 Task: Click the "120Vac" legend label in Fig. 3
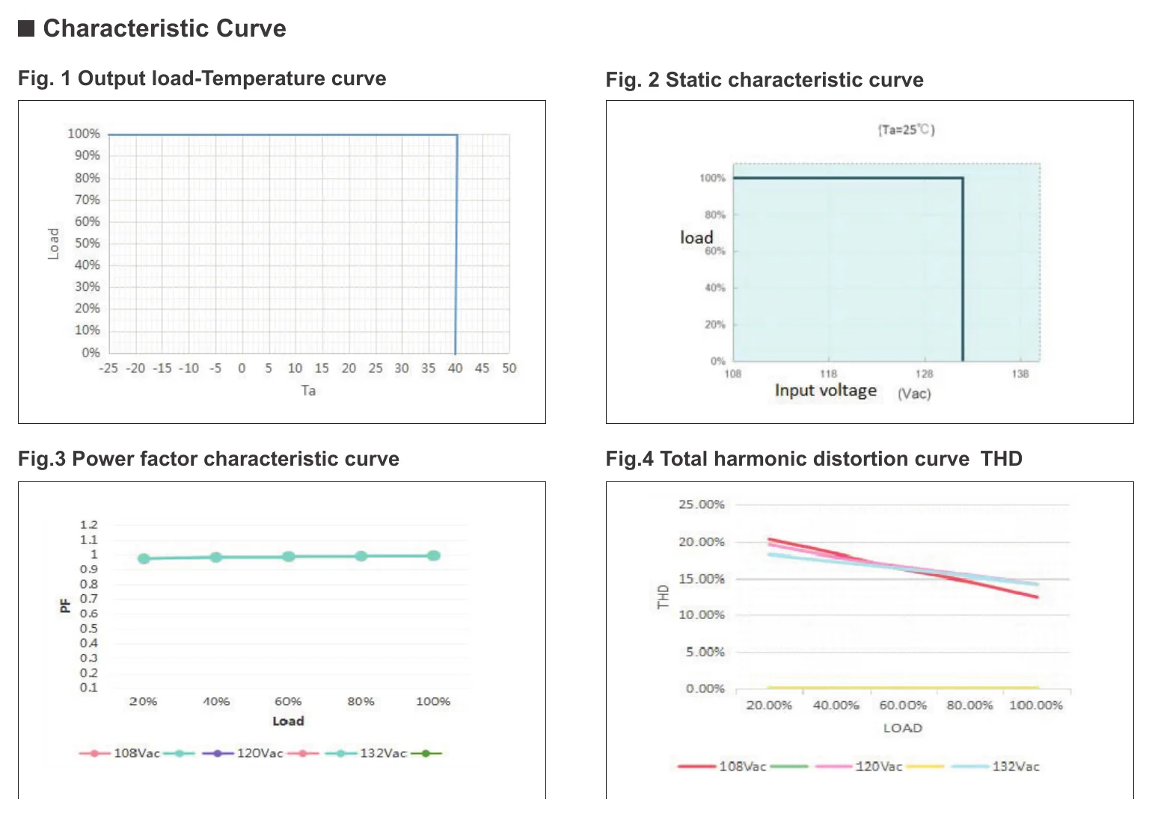[260, 753]
